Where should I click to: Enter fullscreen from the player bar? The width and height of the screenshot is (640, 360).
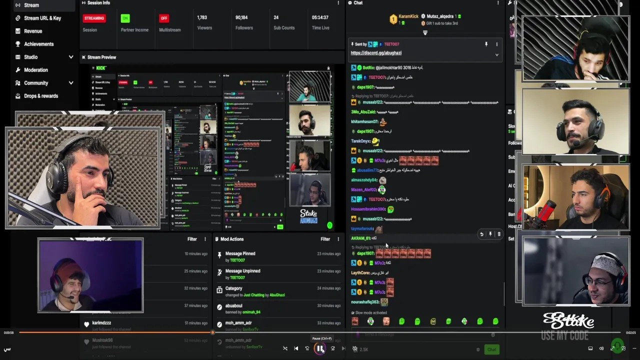point(612,348)
